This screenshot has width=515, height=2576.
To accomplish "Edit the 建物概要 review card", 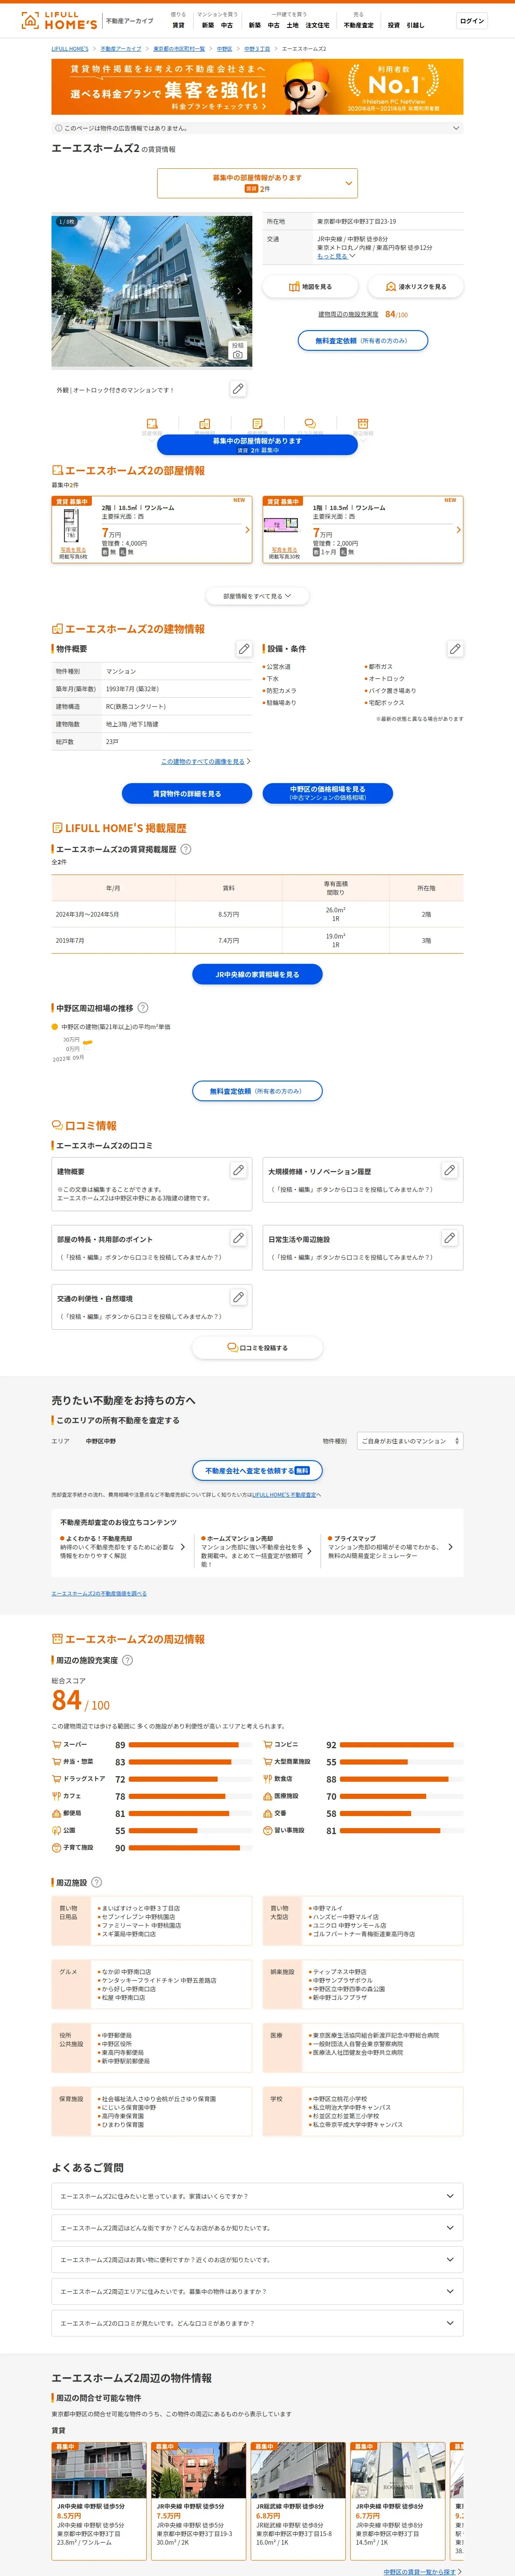I will [238, 1170].
